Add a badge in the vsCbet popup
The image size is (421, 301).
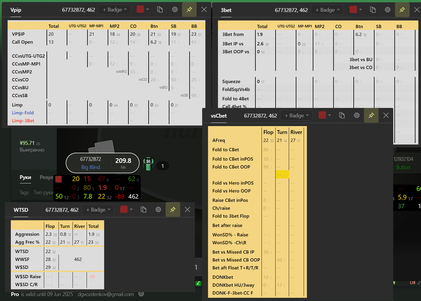[x=296, y=116]
